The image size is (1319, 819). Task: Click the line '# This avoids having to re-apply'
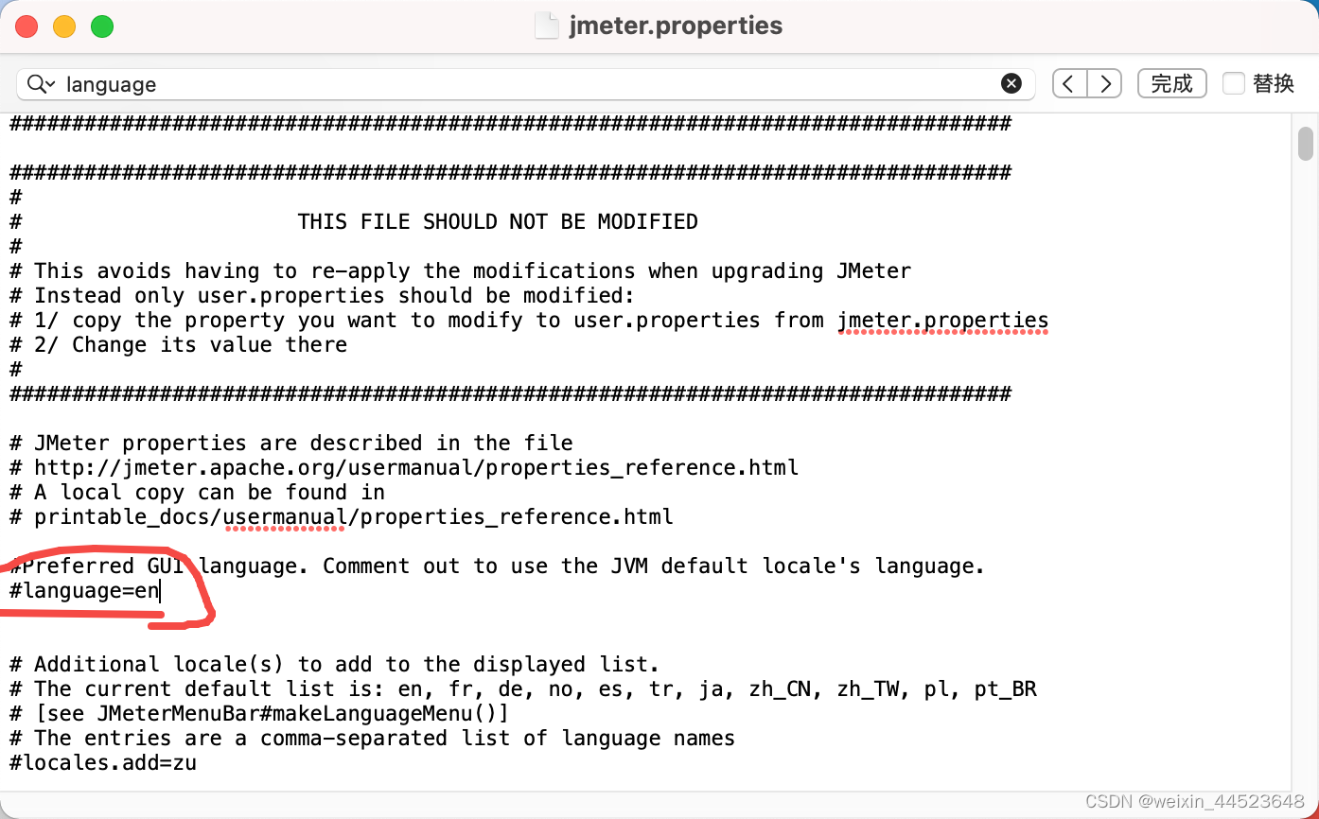[x=460, y=270]
